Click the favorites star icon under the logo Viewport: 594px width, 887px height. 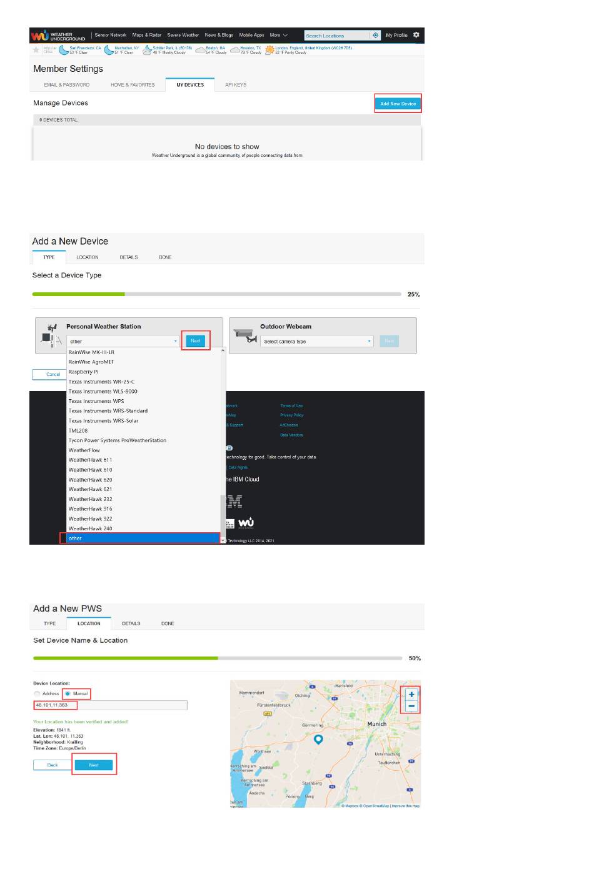(36, 49)
